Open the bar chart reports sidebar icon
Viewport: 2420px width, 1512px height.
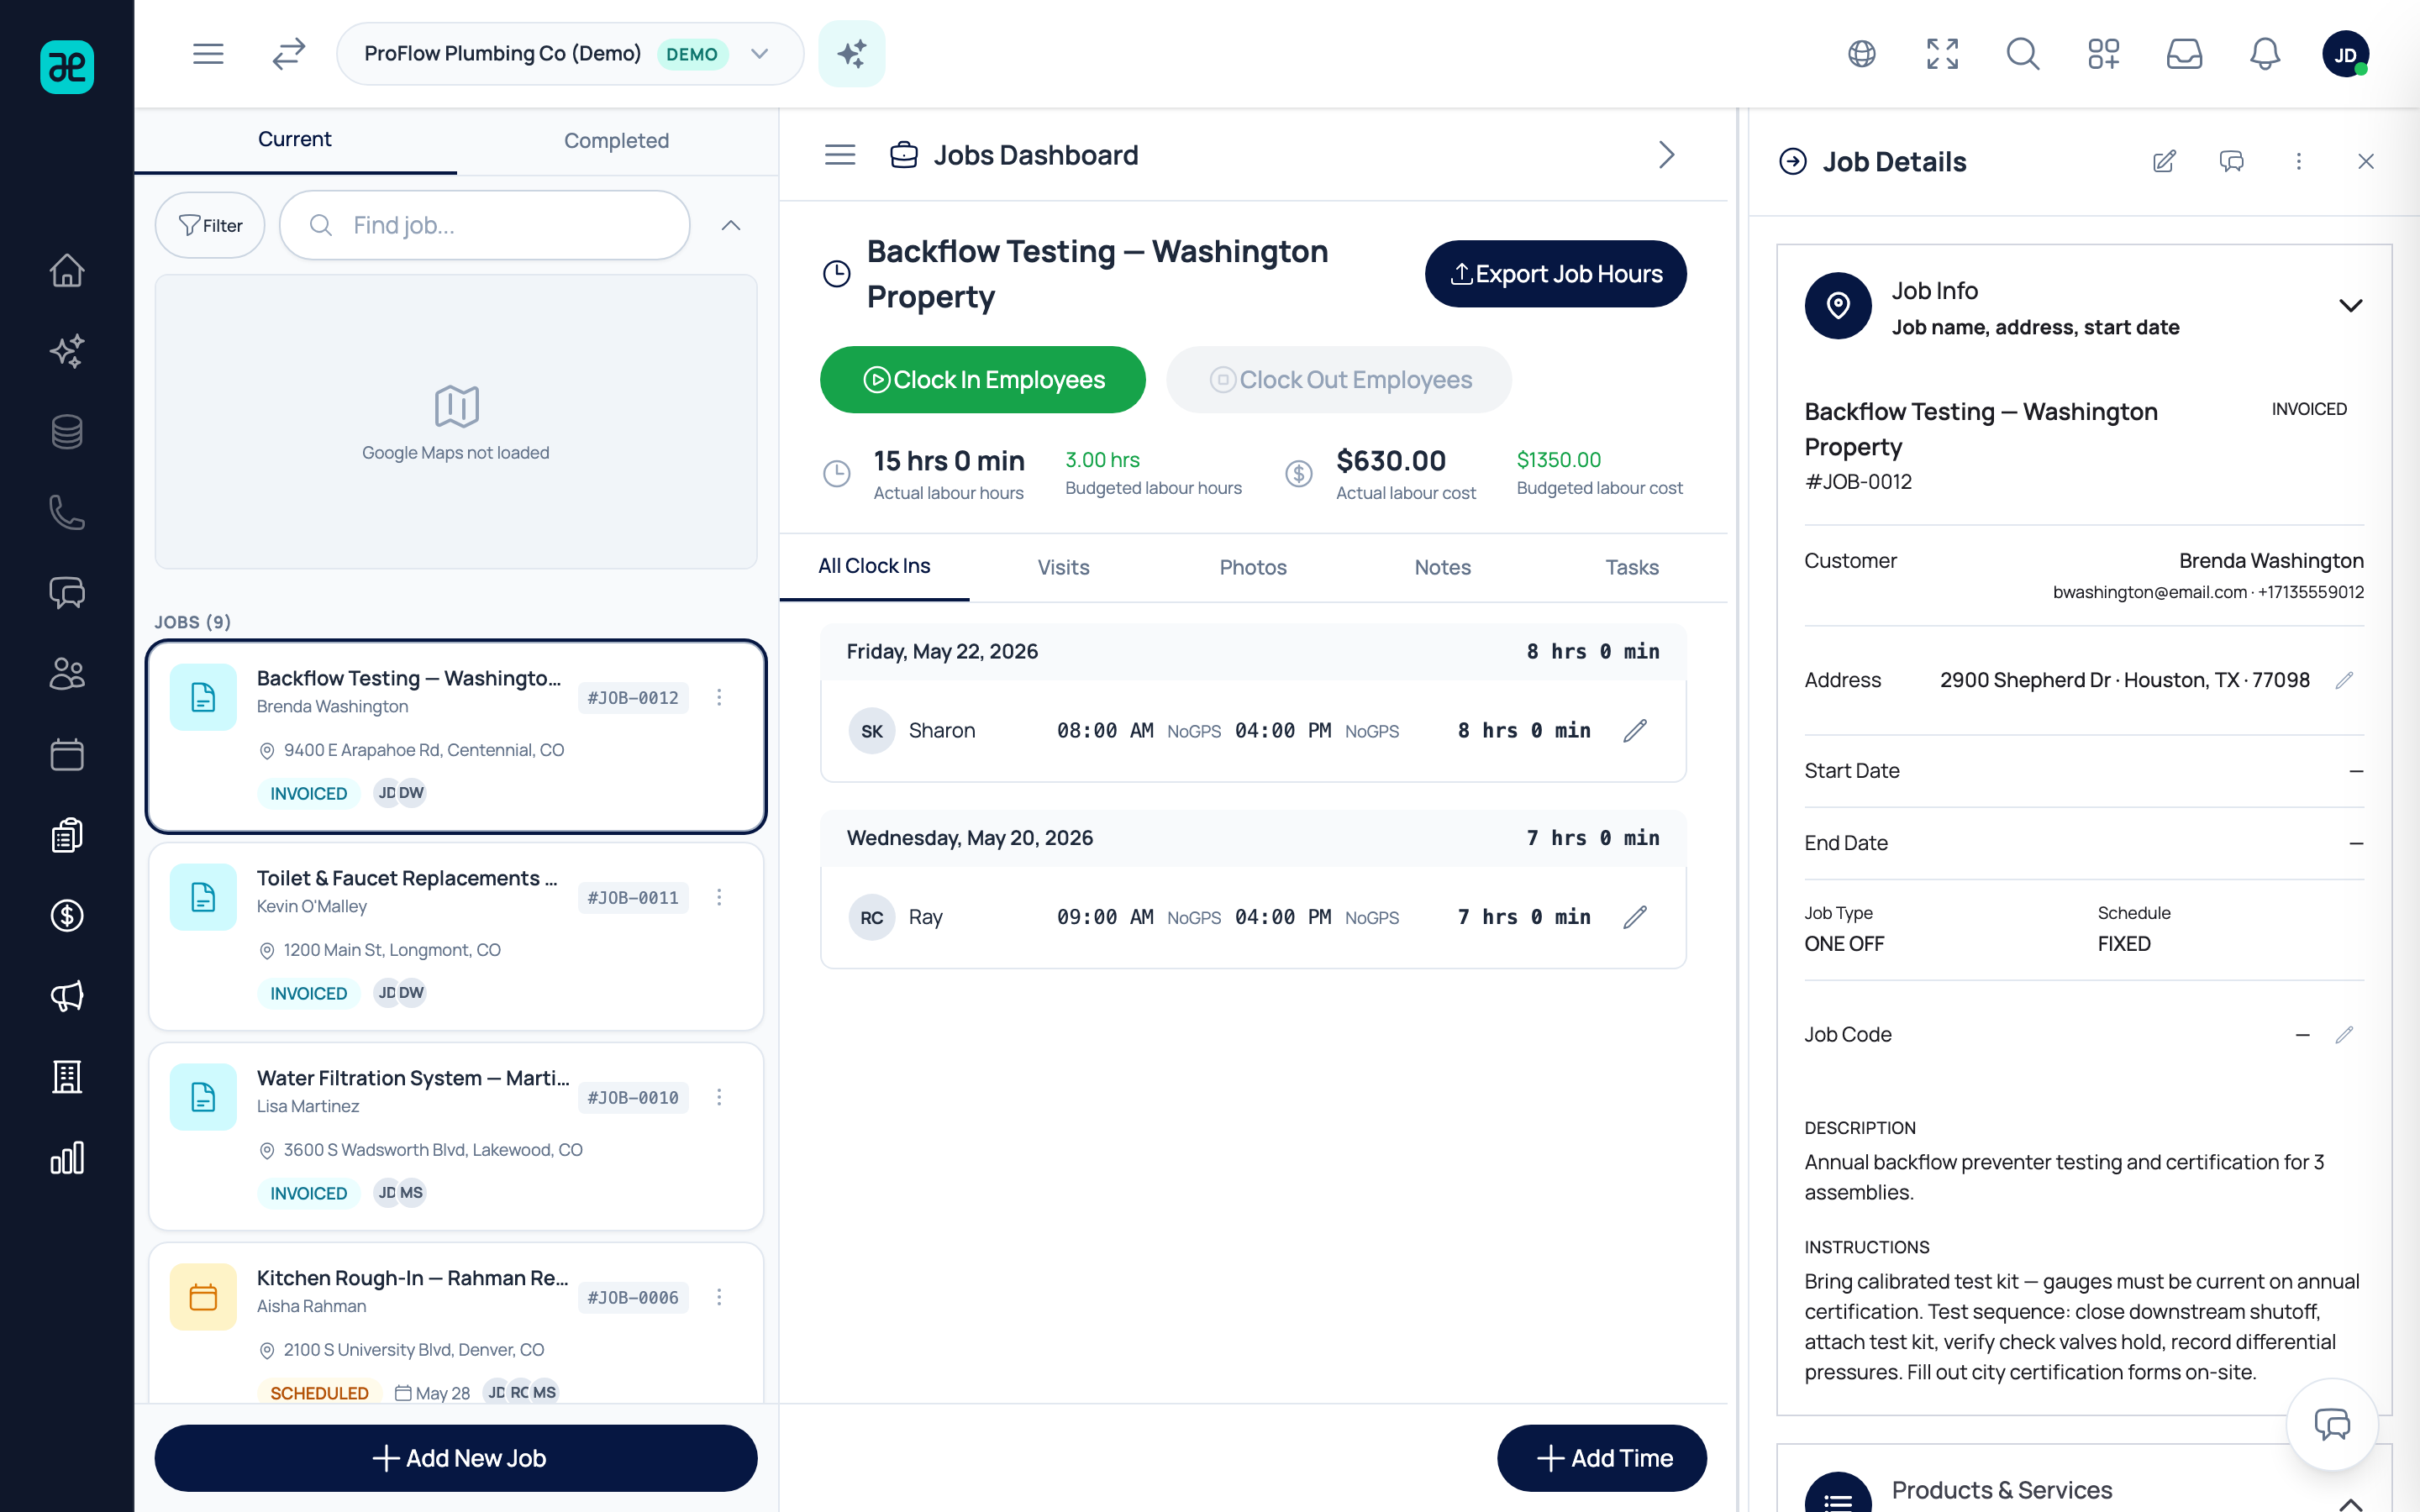(x=67, y=1158)
